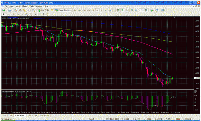Expand the New Chart dropdown arrow

[6, 10]
